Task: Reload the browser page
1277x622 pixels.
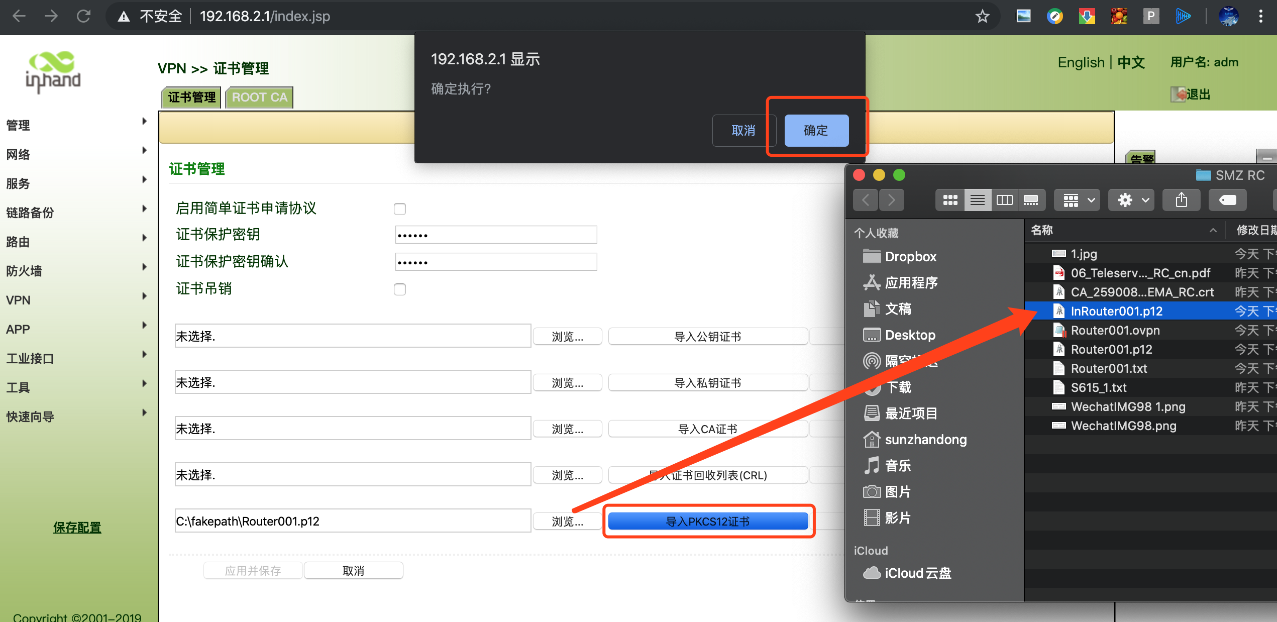Action: click(83, 17)
